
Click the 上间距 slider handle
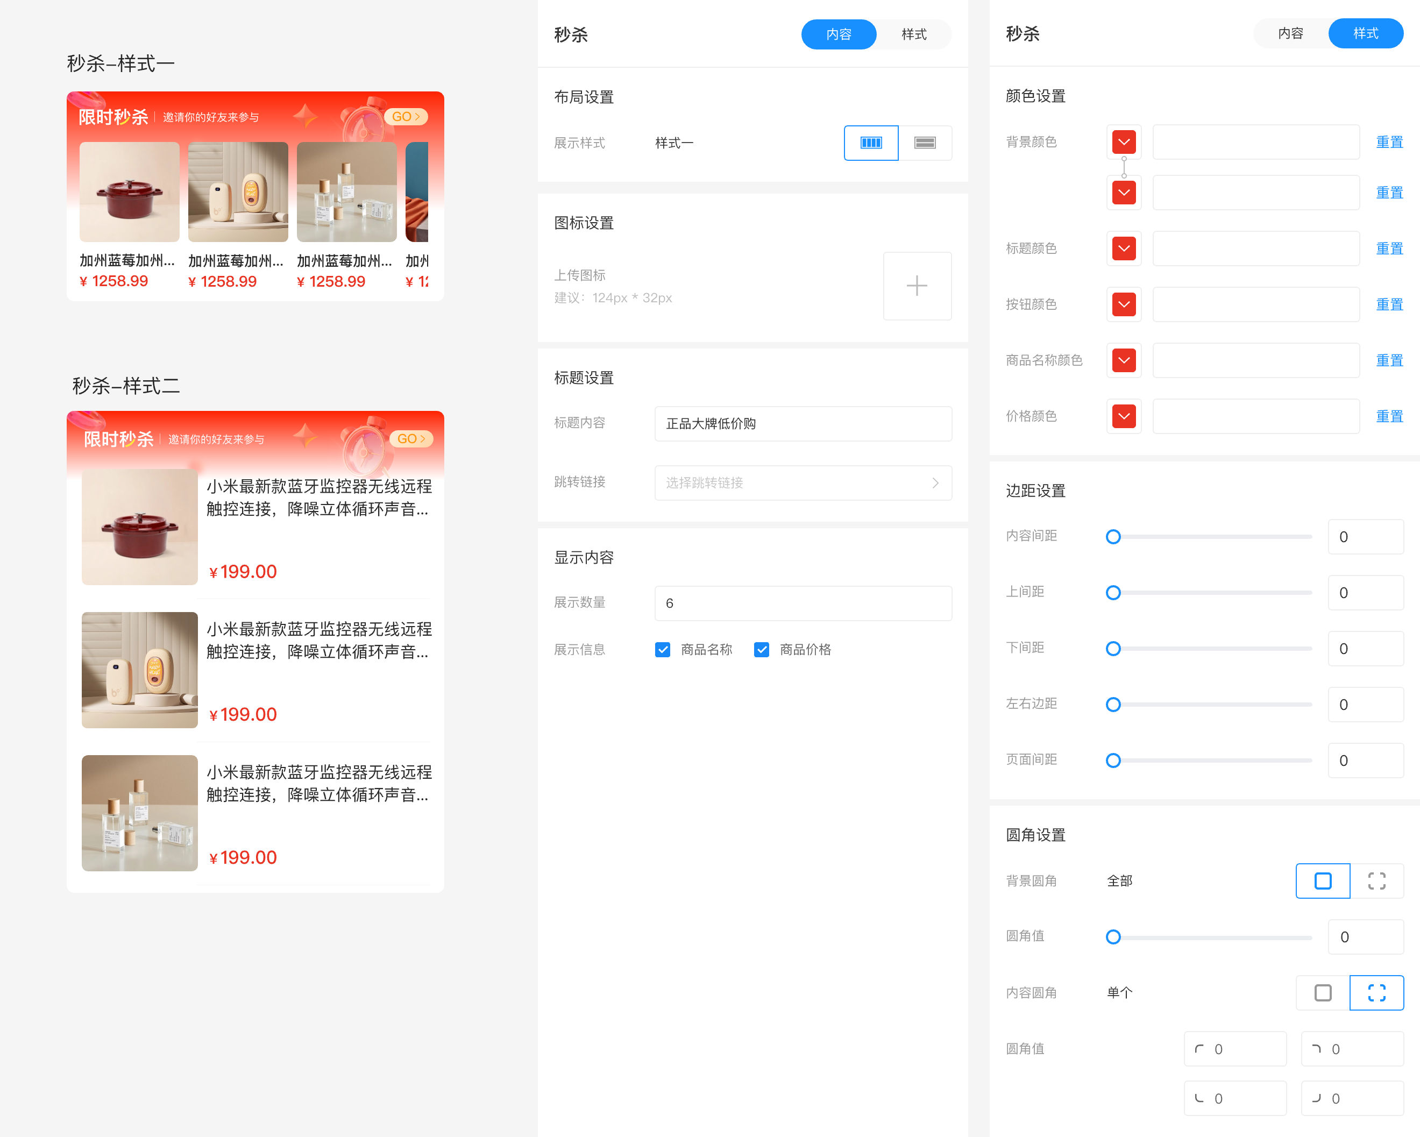[x=1113, y=592]
